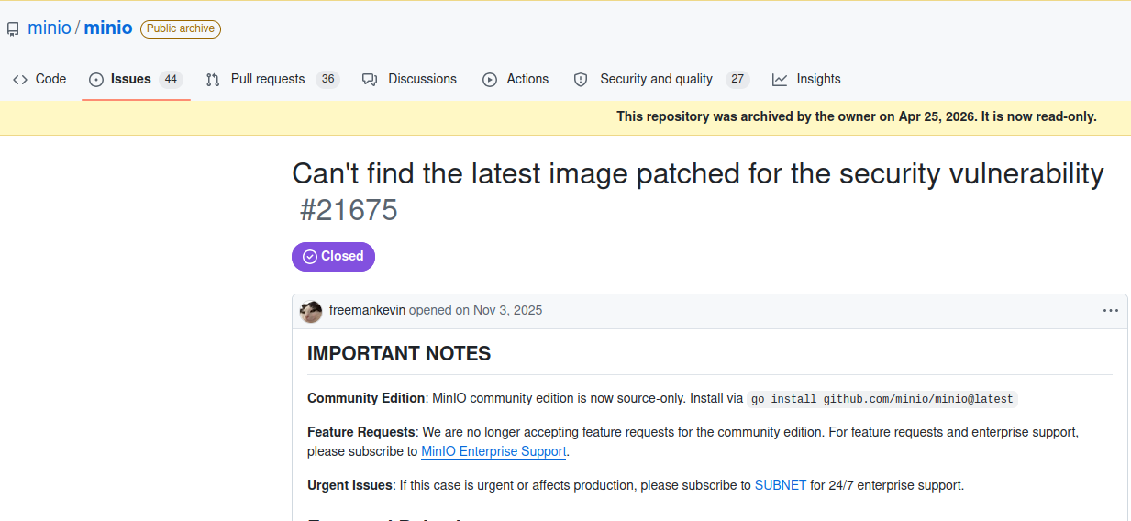Click the issue number #21675

coord(349,210)
